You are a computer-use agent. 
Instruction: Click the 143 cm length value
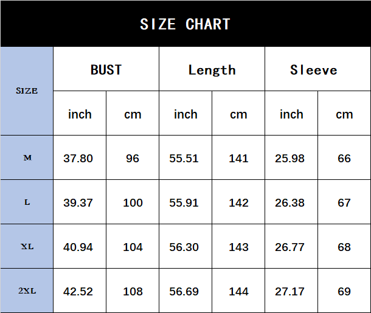click(x=238, y=247)
